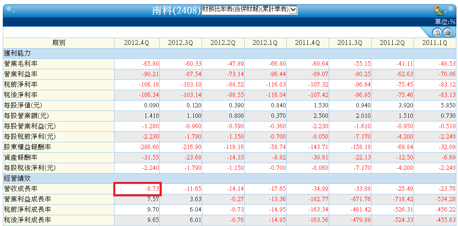Image resolution: width=458 pixels, height=226 pixels.
Task: Click the printer icon above table
Action: 447,32
